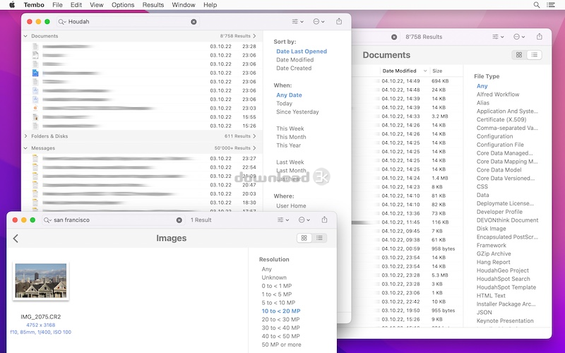Viewport: 565px width, 353px height.
Task: Show all 50'000+ Messages results
Action: point(235,148)
